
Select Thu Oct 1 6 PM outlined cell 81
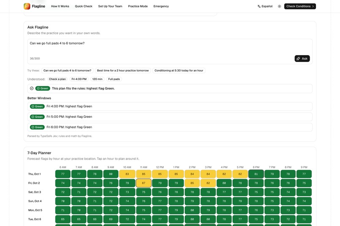(x=256, y=174)
